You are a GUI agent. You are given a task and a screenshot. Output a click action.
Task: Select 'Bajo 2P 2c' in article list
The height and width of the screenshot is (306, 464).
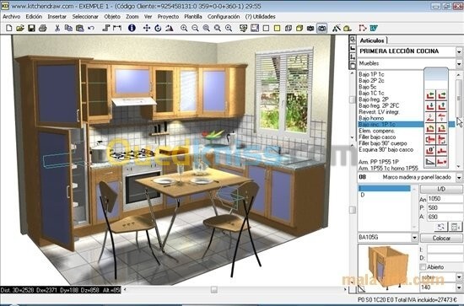372,80
